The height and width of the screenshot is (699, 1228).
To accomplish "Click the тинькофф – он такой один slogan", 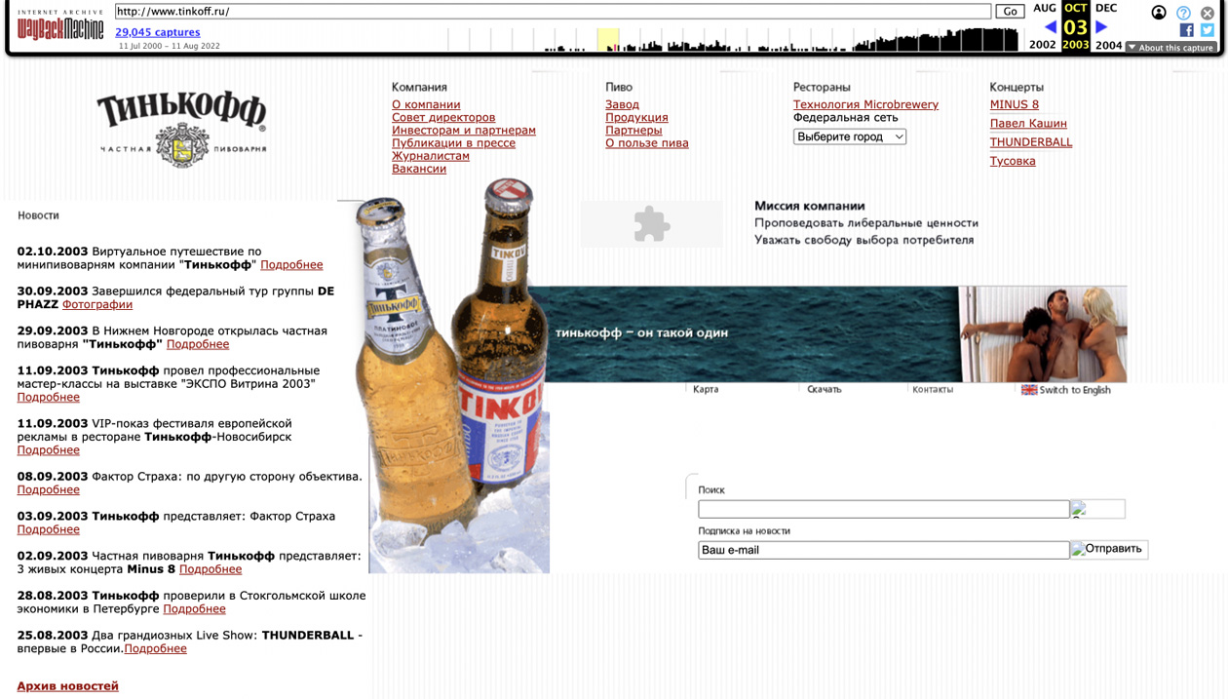I will 641,332.
